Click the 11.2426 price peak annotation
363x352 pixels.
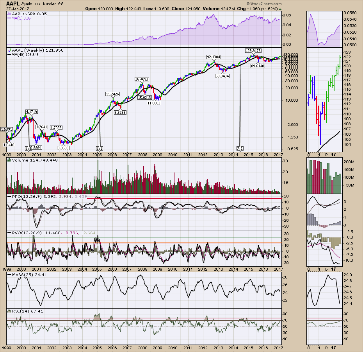coord(112,94)
